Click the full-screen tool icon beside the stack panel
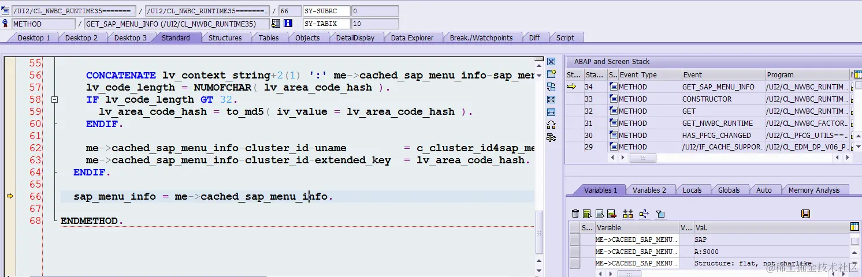Viewport: 862px width, 277px height. 551,100
